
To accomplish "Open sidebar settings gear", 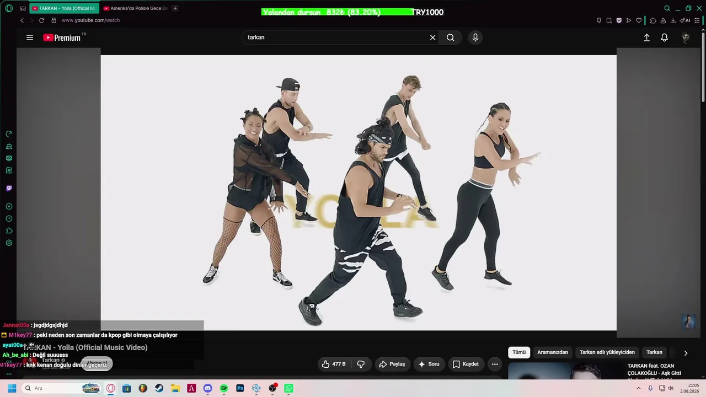I will (9, 243).
